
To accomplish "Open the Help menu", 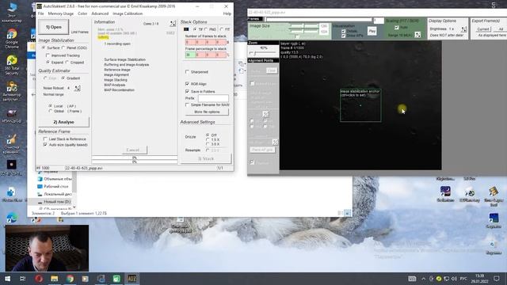I will (x=227, y=13).
